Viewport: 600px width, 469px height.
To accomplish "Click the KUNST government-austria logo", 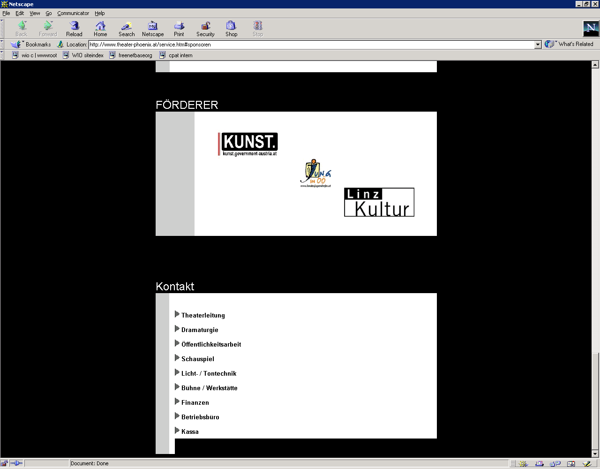I will coord(248,144).
